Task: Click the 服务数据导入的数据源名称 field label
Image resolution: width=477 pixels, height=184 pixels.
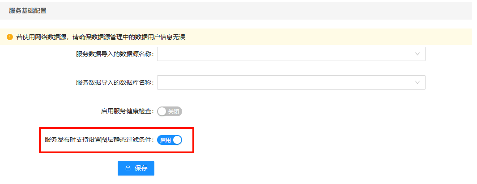Action: [115, 54]
